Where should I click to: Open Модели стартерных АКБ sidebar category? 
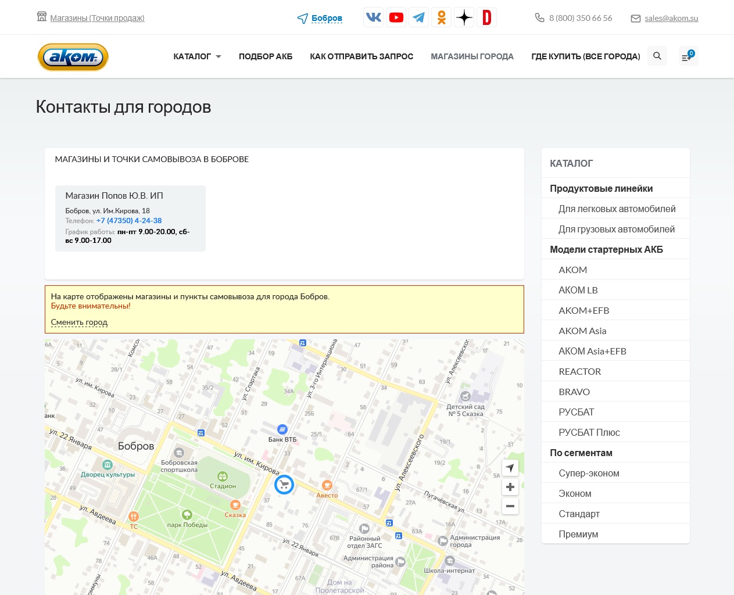click(606, 249)
